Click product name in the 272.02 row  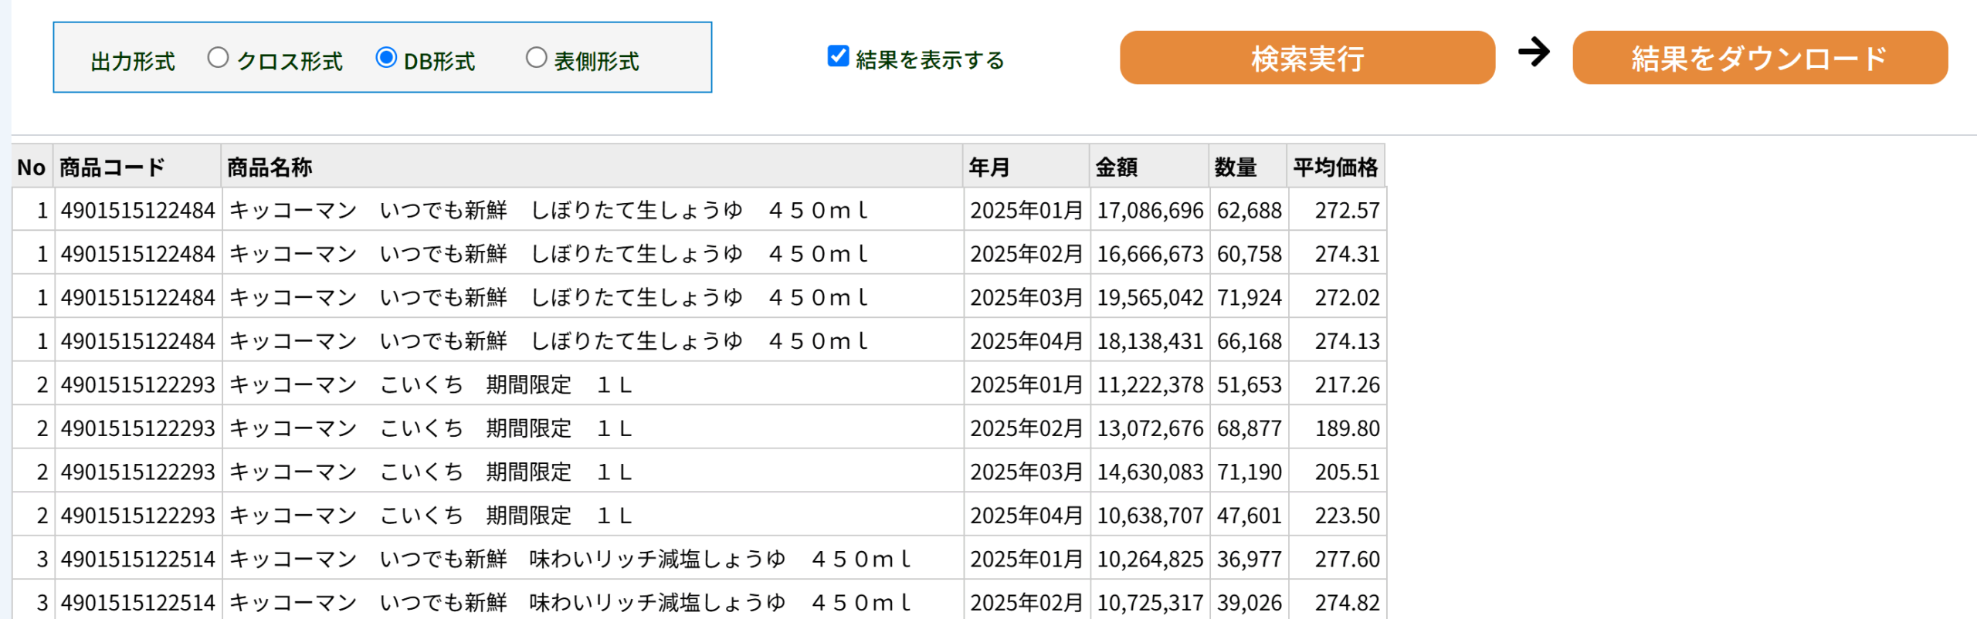[593, 297]
